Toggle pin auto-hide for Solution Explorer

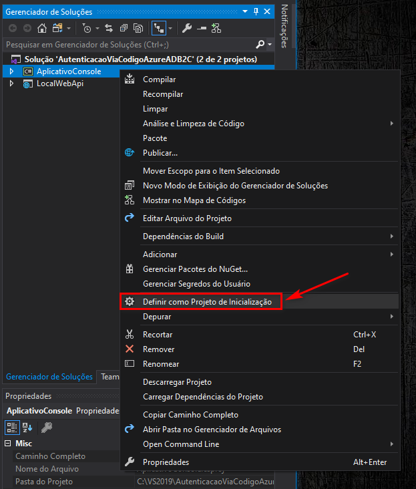click(256, 12)
